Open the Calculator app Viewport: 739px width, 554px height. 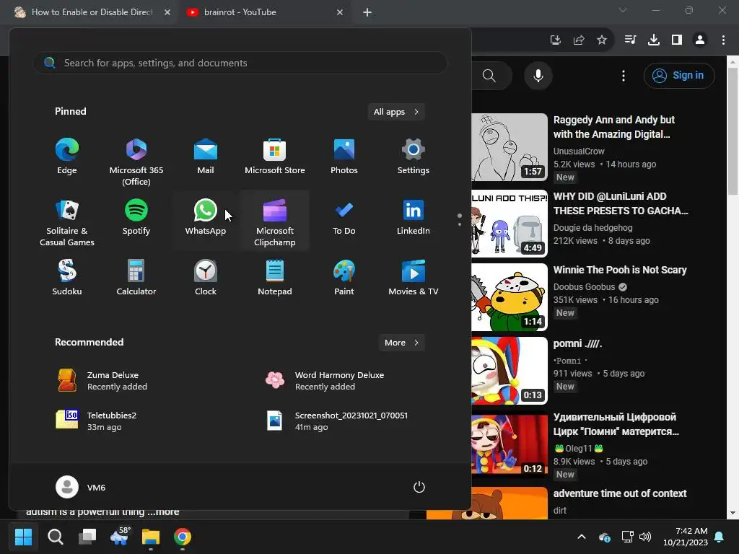coord(136,278)
